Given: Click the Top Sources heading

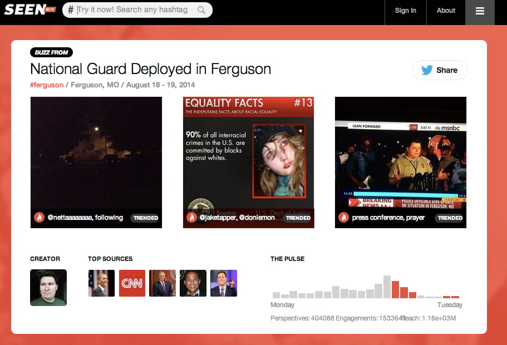Looking at the screenshot, I should 110,259.
